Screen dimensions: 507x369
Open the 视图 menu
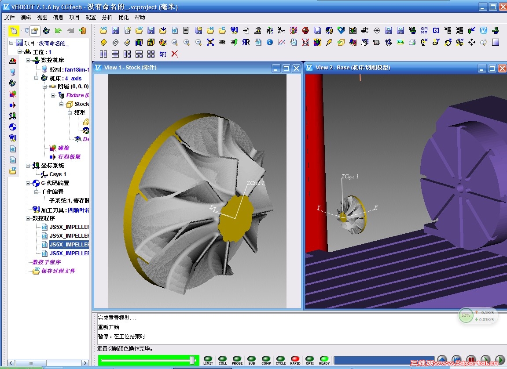[42, 18]
